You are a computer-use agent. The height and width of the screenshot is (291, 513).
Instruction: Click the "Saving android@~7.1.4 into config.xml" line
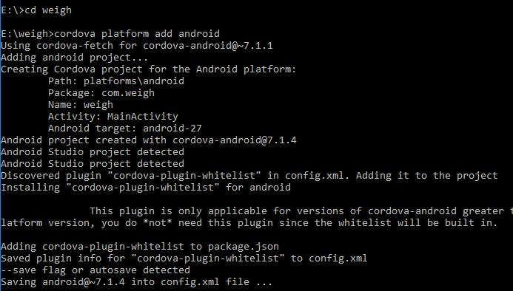(136, 282)
